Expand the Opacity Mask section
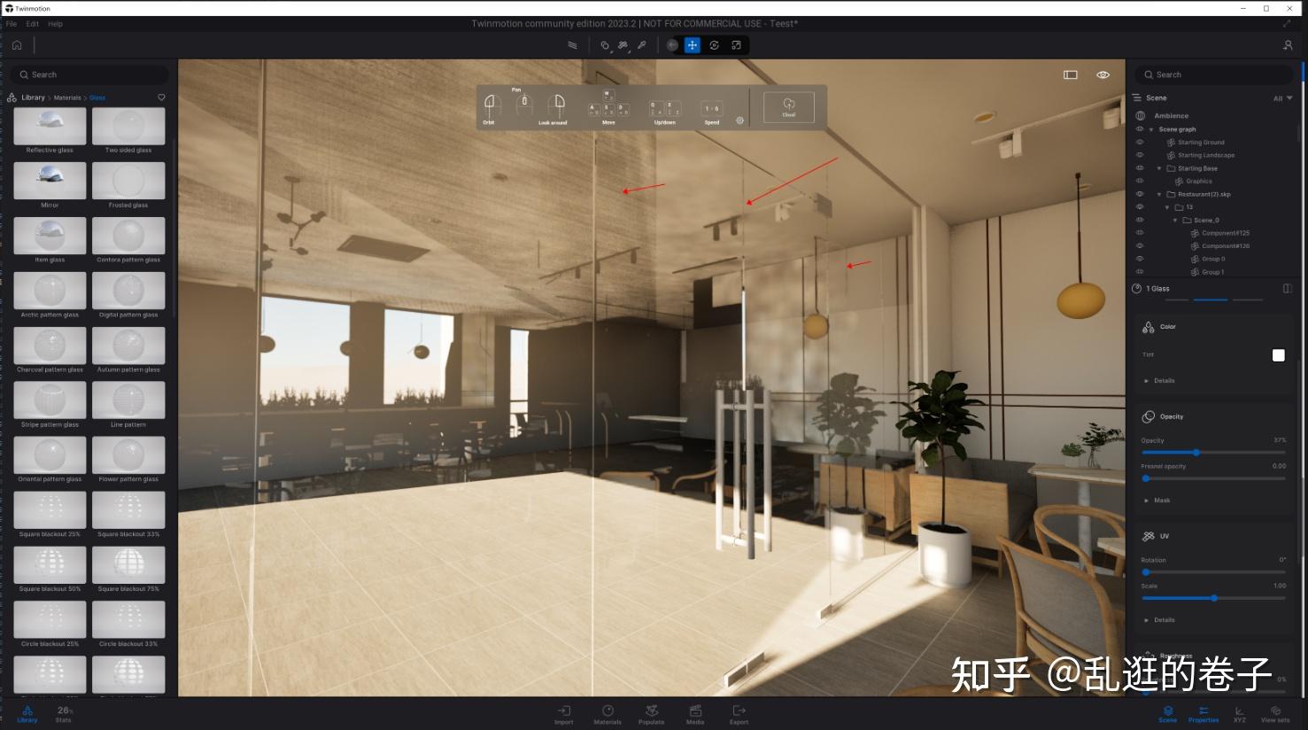The width and height of the screenshot is (1308, 730). 1158,500
